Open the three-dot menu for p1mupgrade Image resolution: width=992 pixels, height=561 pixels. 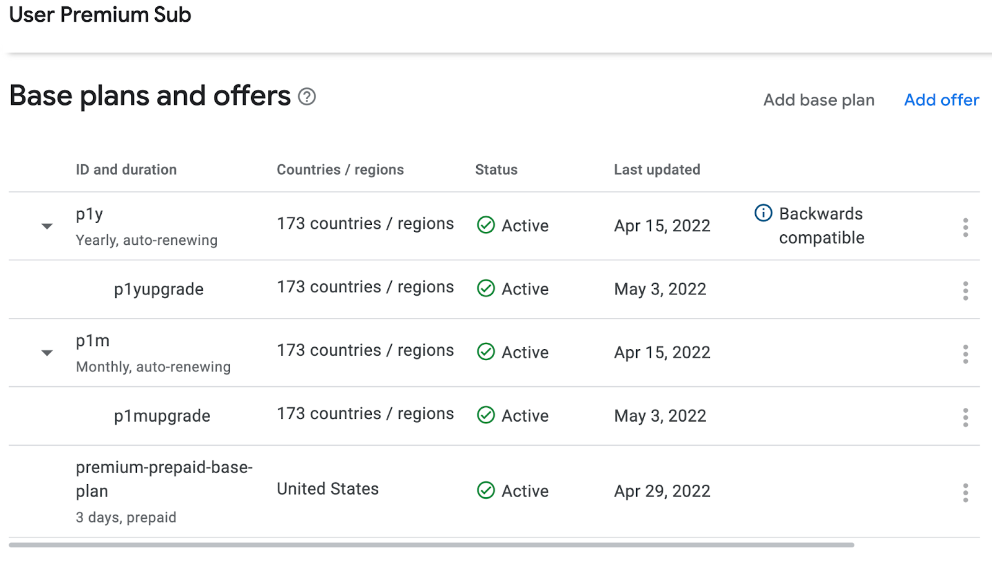[965, 417]
